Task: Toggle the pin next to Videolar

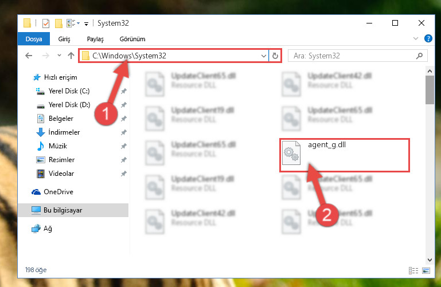Action: point(123,174)
